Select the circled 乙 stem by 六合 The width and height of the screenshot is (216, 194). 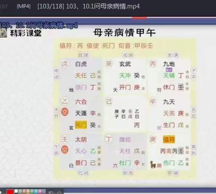[x=65, y=101]
